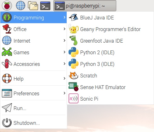
Task: Expand the Accessories submenu arrow
Action: 64,64
